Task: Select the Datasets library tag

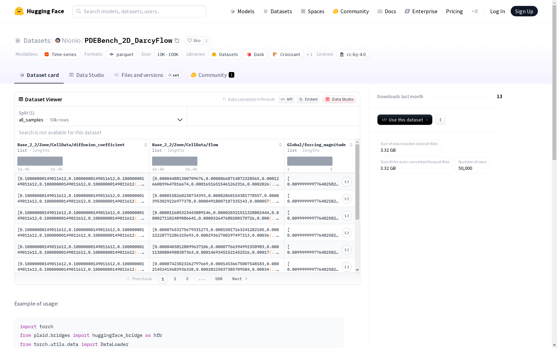Action: [225, 54]
